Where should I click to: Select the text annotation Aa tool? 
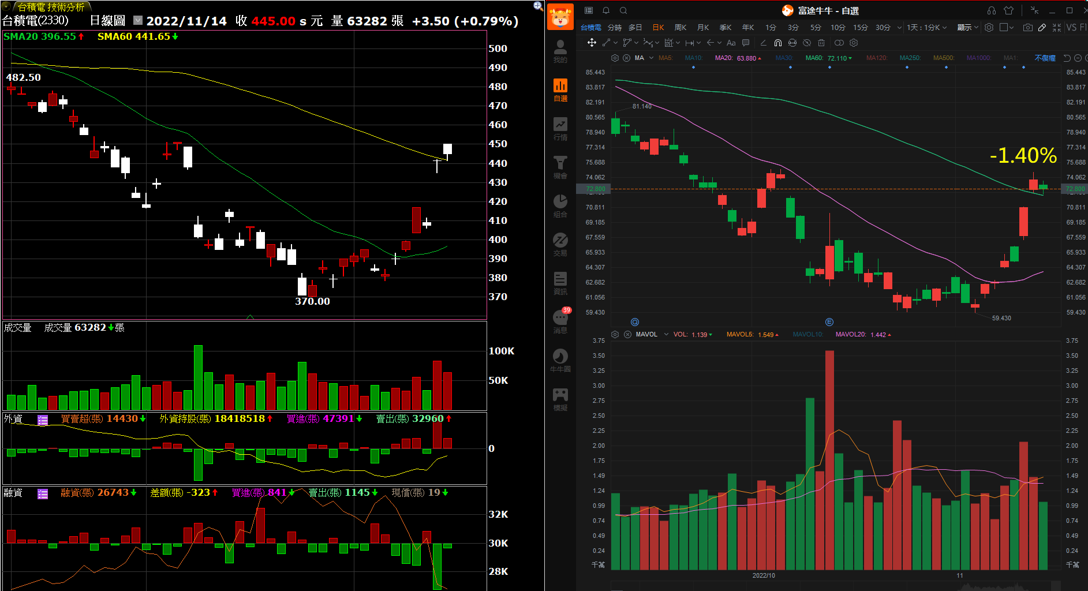click(x=731, y=43)
